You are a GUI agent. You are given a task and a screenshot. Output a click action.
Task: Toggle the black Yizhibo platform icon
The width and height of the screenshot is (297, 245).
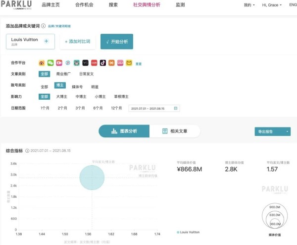point(85,63)
